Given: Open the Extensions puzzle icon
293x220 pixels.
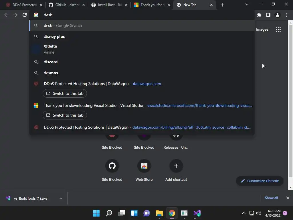Looking at the screenshot, I should pyautogui.click(x=259, y=15).
